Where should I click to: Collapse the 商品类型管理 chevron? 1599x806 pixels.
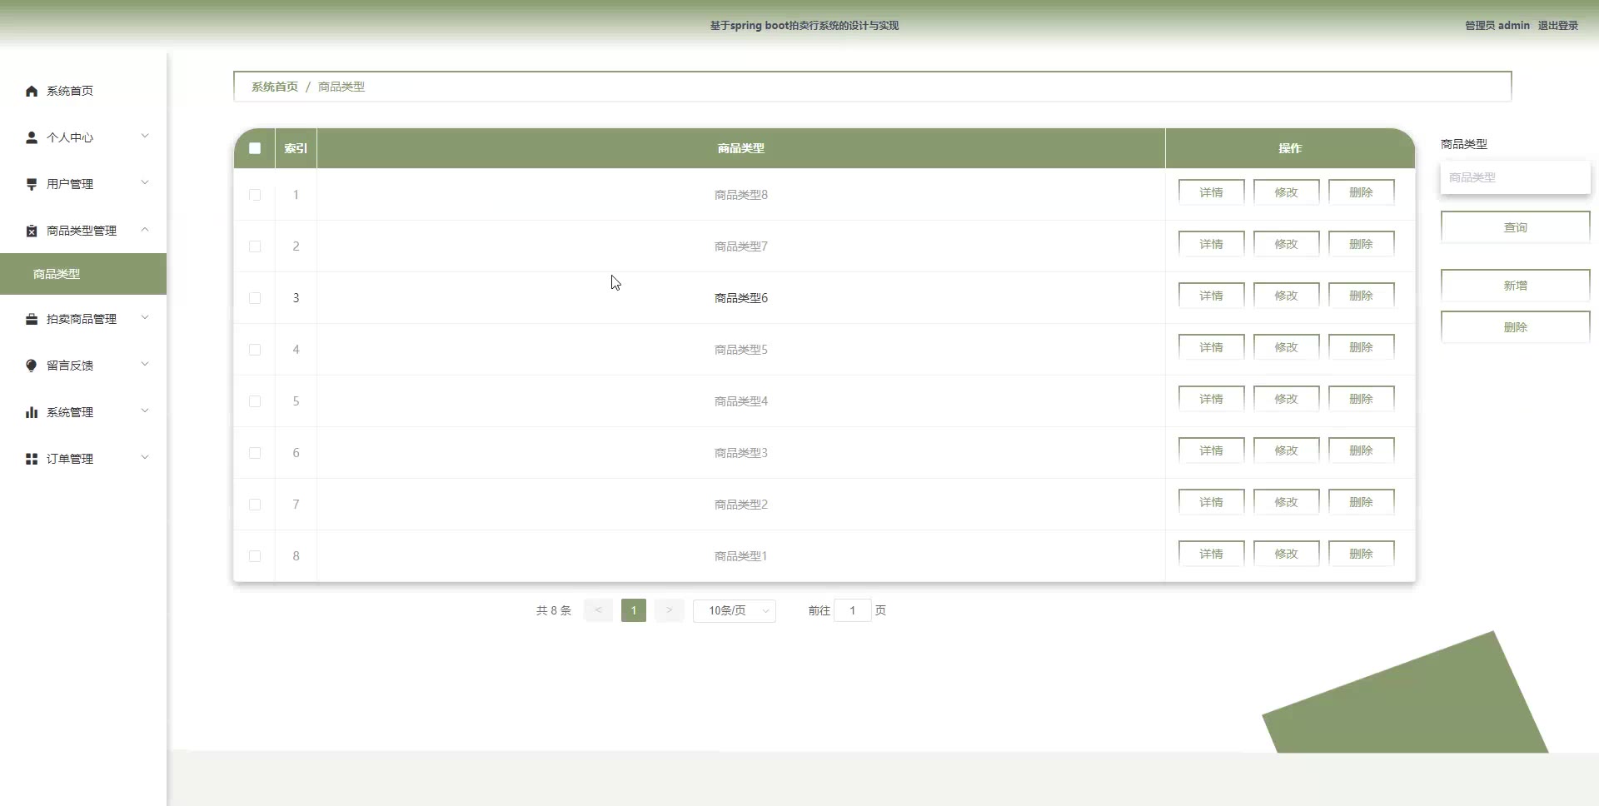coord(145,229)
